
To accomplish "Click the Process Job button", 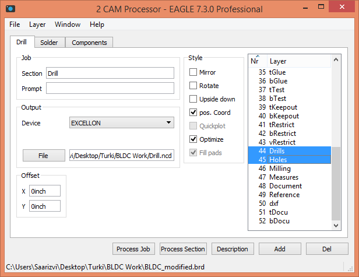I will pyautogui.click(x=133, y=249).
